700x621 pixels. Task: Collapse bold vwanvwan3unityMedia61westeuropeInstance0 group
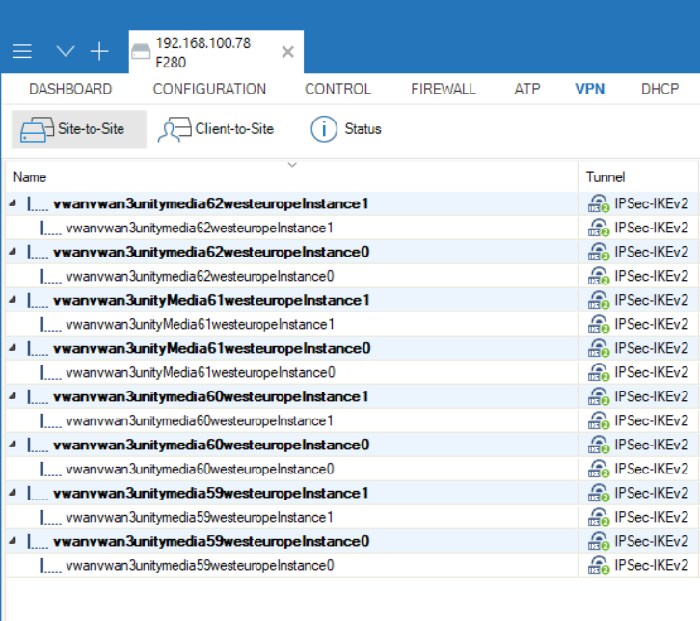13,348
